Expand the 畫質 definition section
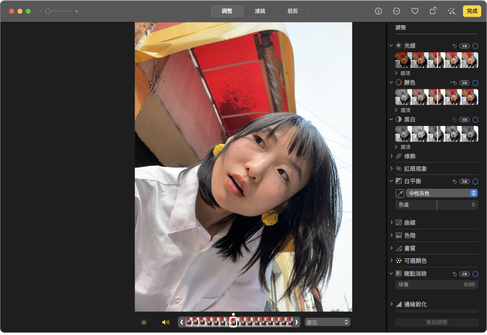Screen dimensions: 487x335 pos(391,248)
